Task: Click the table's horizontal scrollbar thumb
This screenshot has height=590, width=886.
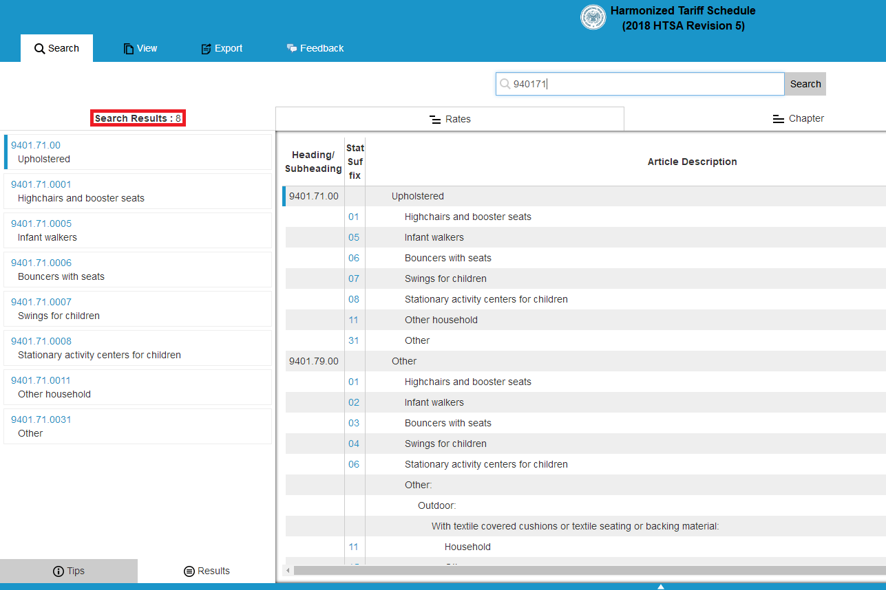Action: click(589, 570)
